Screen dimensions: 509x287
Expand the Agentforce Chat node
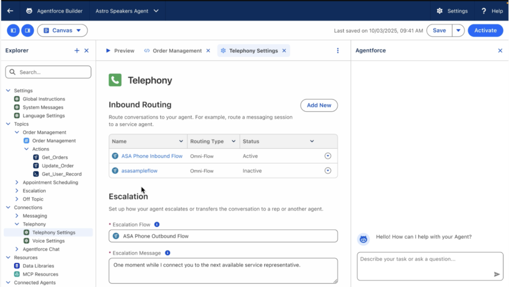click(x=17, y=249)
